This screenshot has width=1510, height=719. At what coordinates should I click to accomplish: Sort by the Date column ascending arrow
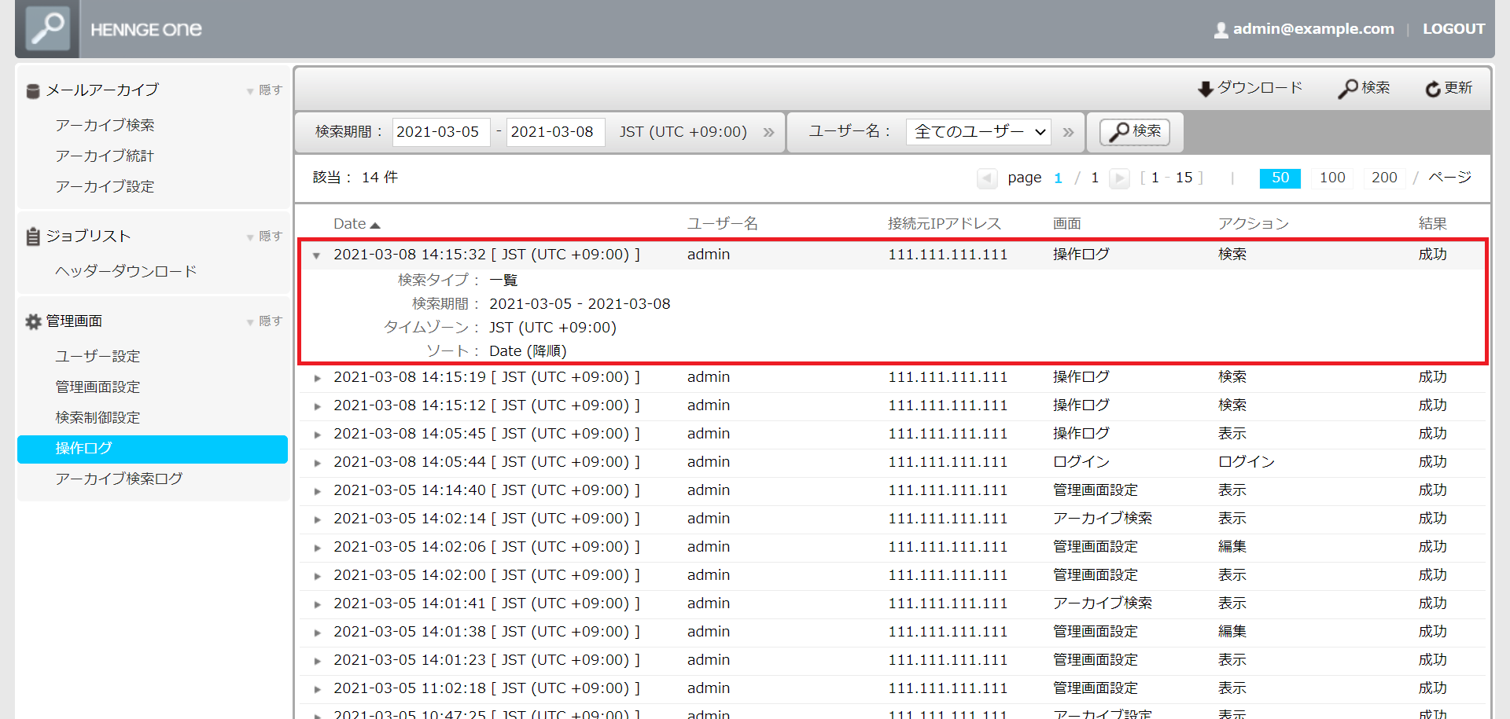(x=375, y=226)
